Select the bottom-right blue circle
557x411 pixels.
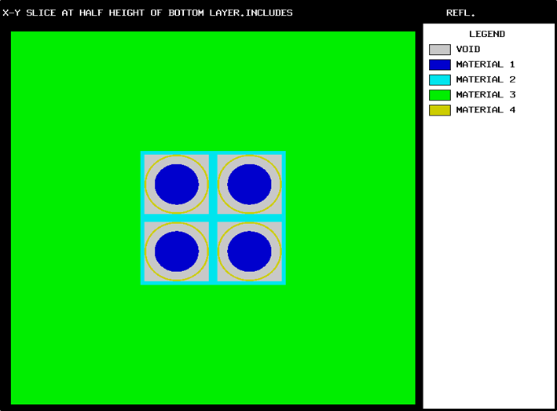coord(250,252)
